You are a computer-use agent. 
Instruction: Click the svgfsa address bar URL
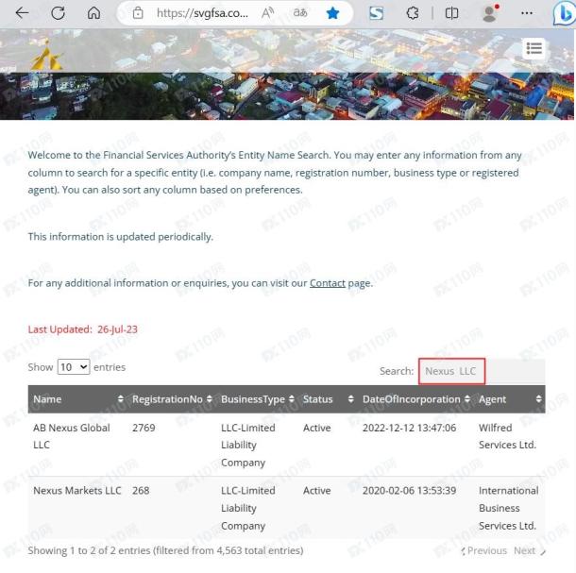pos(202,13)
